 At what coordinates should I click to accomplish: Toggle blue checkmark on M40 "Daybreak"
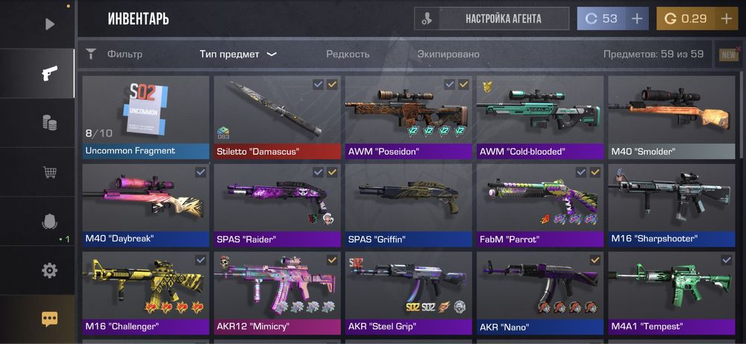click(x=200, y=173)
